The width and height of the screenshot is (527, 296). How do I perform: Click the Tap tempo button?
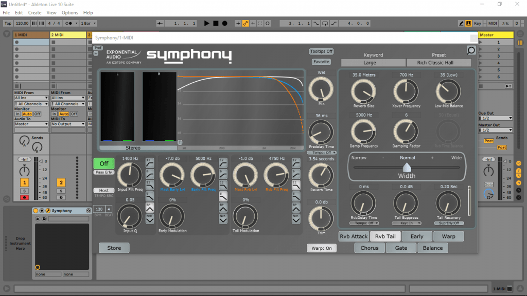pos(8,23)
